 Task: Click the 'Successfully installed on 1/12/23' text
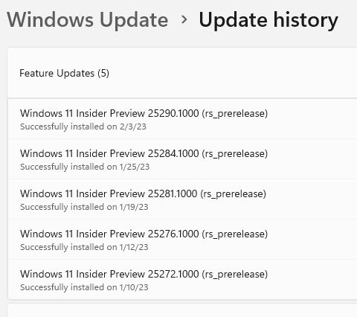pos(84,247)
